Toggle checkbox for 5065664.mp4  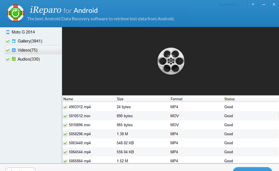tap(65, 161)
